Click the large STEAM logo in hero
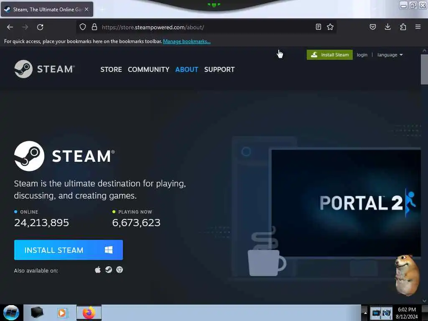This screenshot has width=428, height=321. point(64,156)
